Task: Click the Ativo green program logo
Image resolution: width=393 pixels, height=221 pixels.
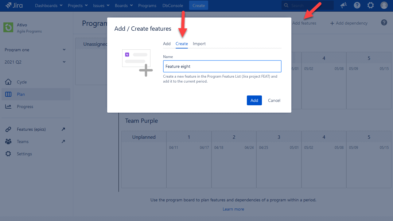Action: pyautogui.click(x=8, y=27)
